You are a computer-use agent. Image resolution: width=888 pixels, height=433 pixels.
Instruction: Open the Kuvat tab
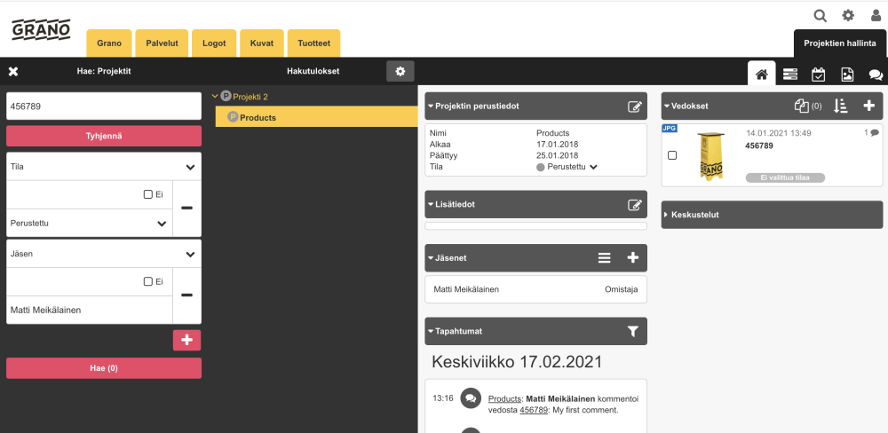coord(262,43)
